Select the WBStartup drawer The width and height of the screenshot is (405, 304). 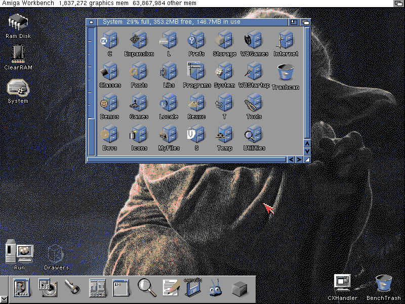point(254,71)
